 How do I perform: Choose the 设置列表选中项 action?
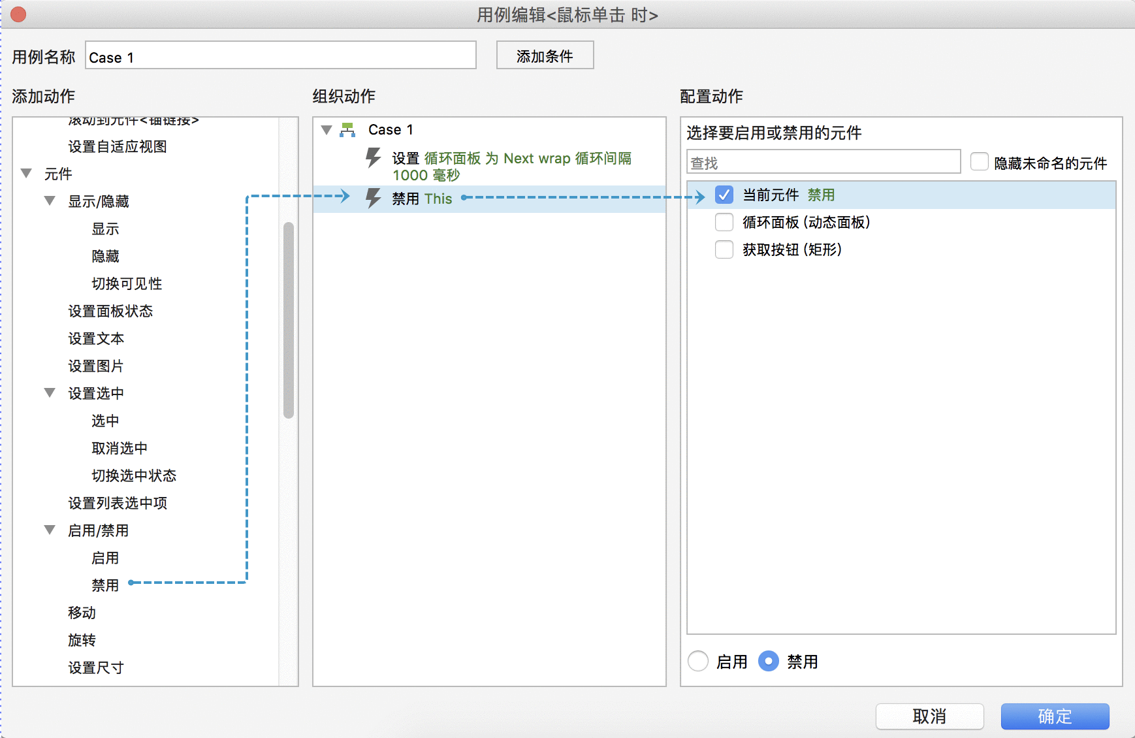click(118, 503)
